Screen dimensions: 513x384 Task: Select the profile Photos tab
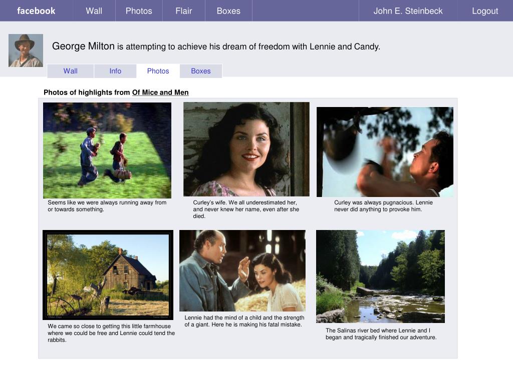click(x=158, y=71)
